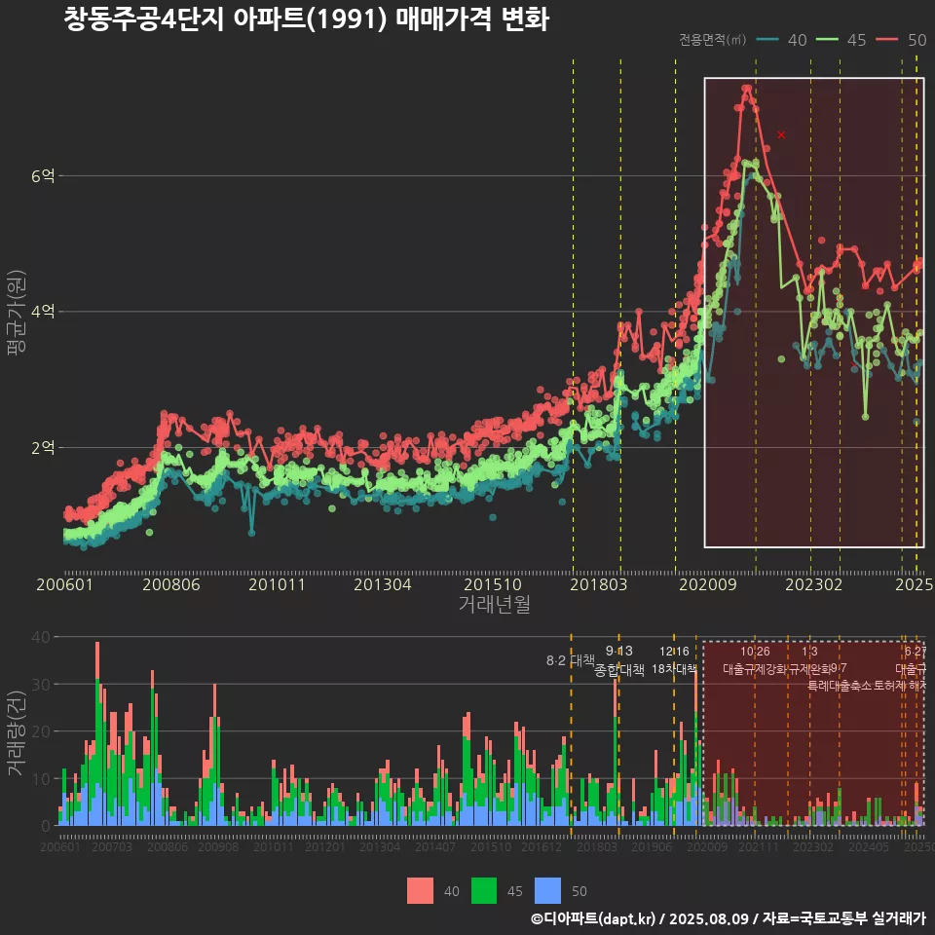The height and width of the screenshot is (935, 935).
Task: Select the red 50 line in top legend
Action: pos(887,40)
